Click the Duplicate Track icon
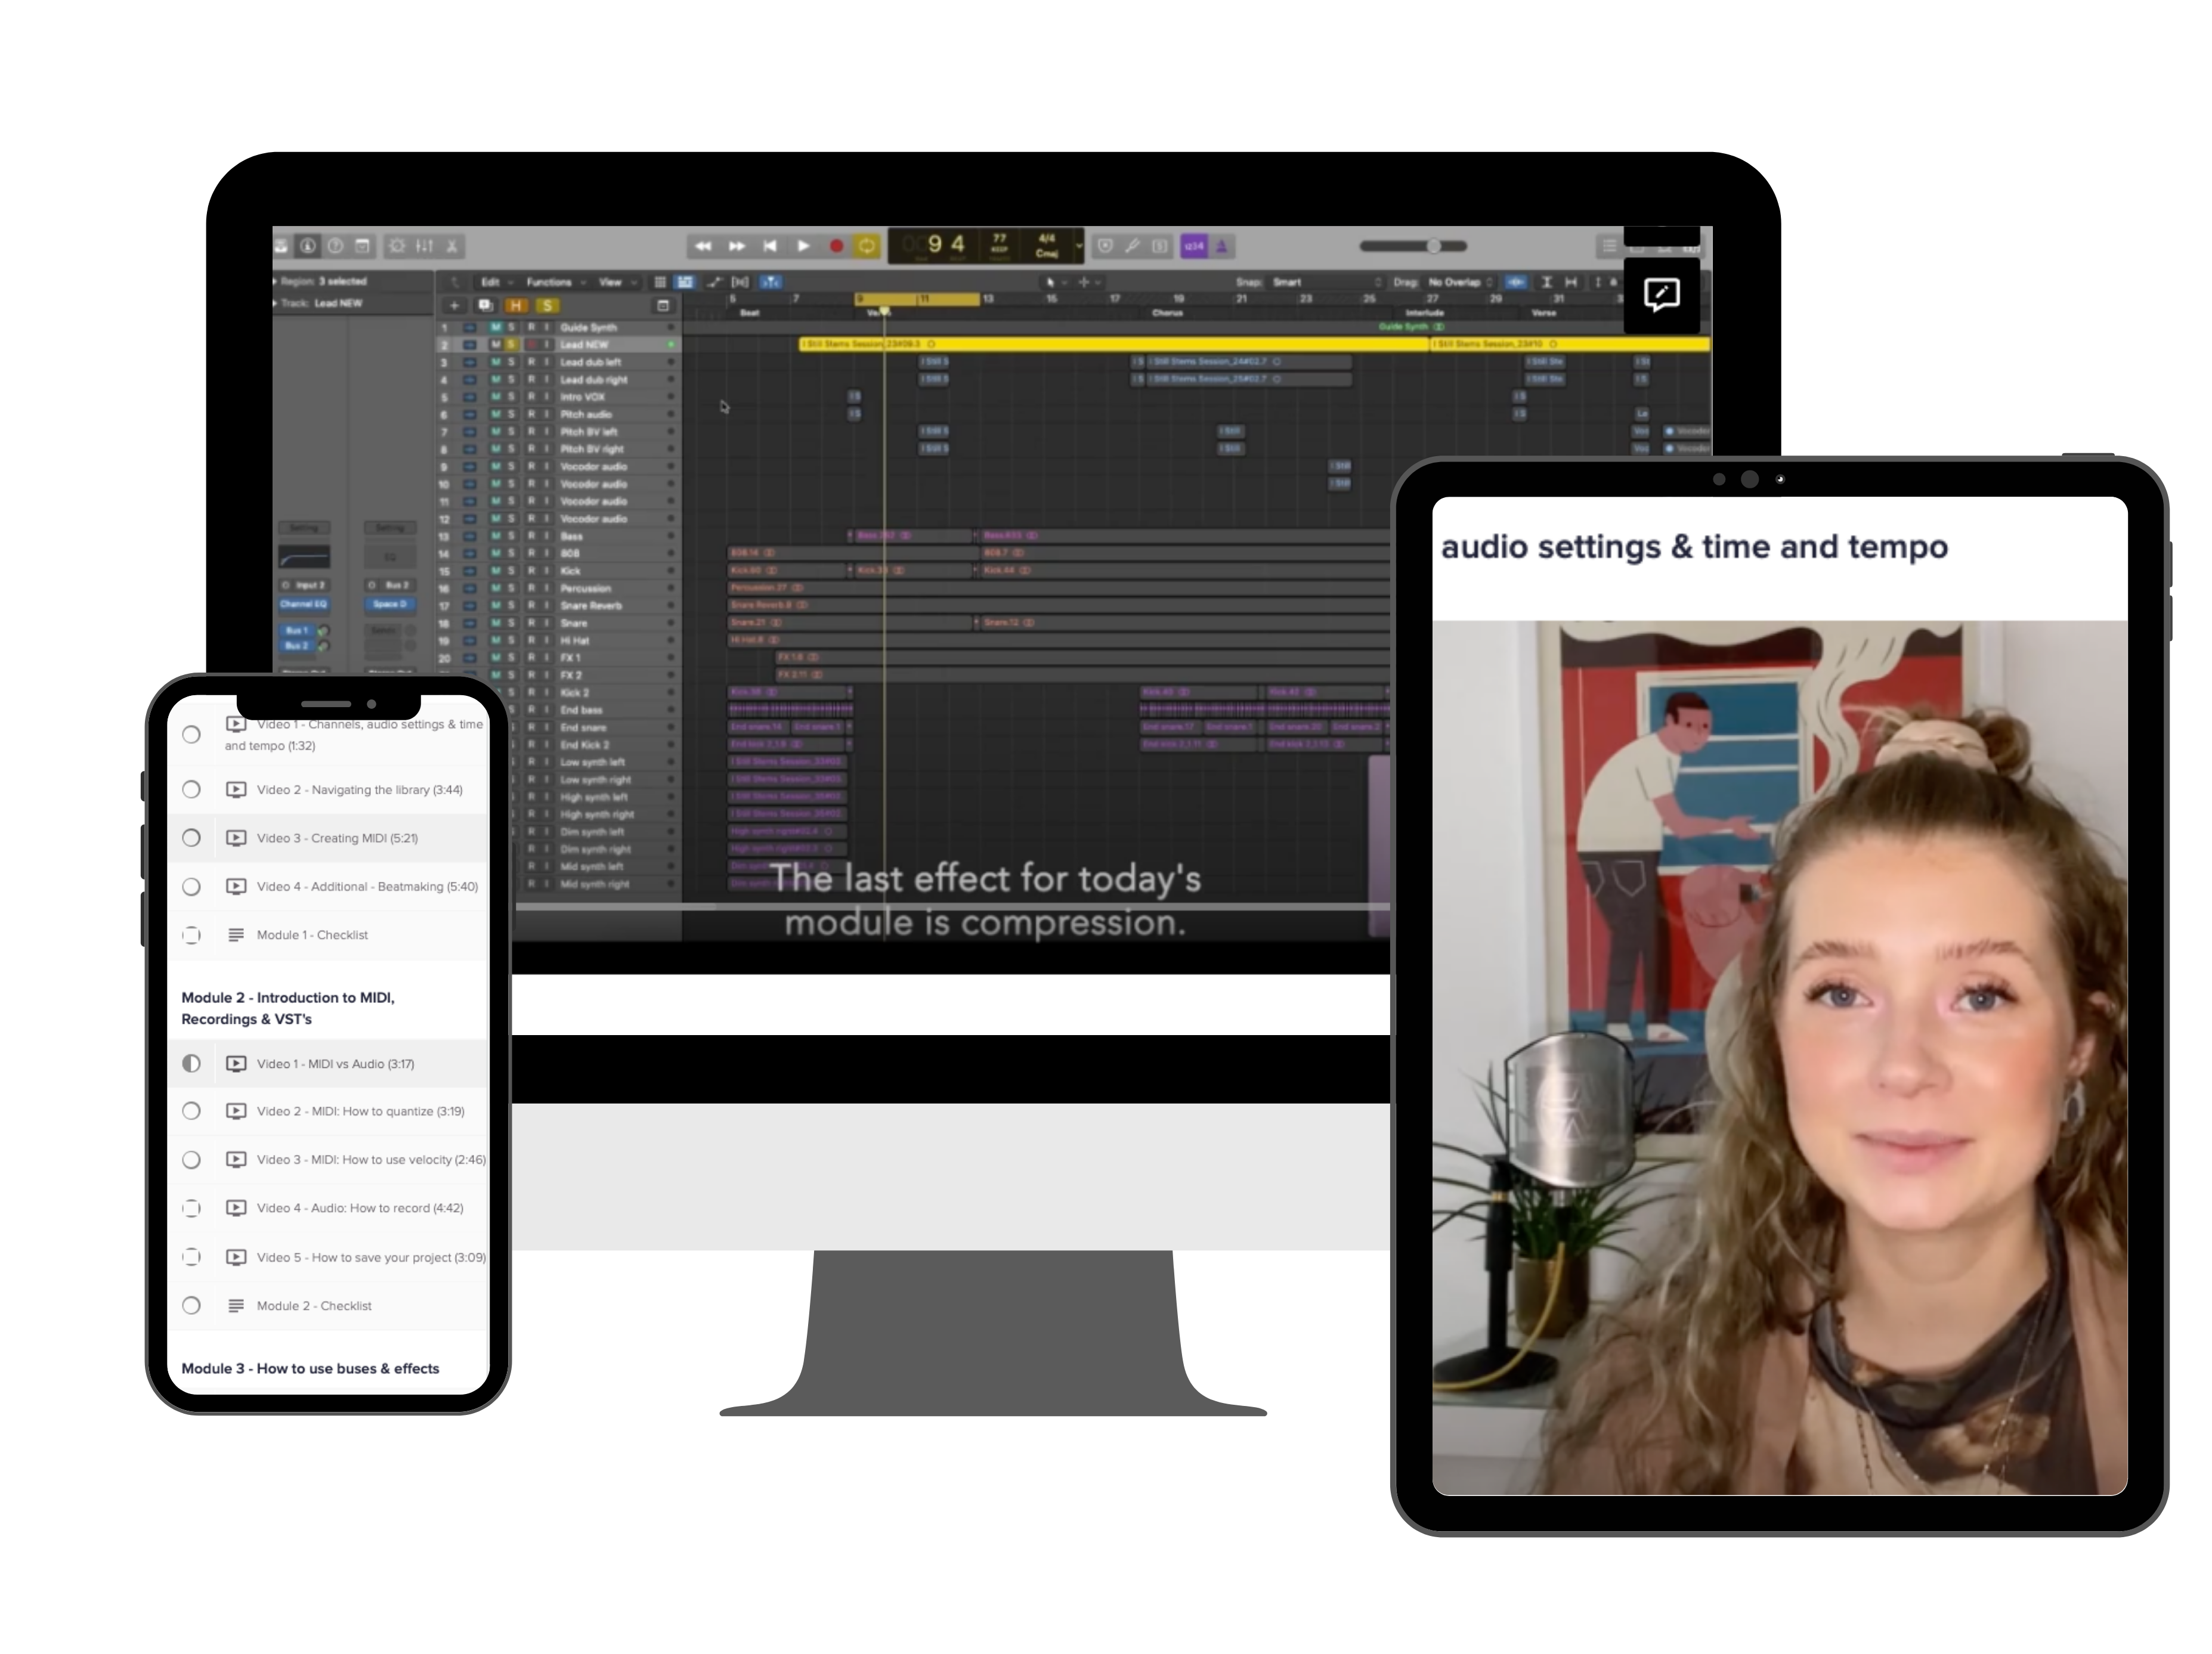Image resolution: width=2212 pixels, height=1654 pixels. [x=485, y=306]
